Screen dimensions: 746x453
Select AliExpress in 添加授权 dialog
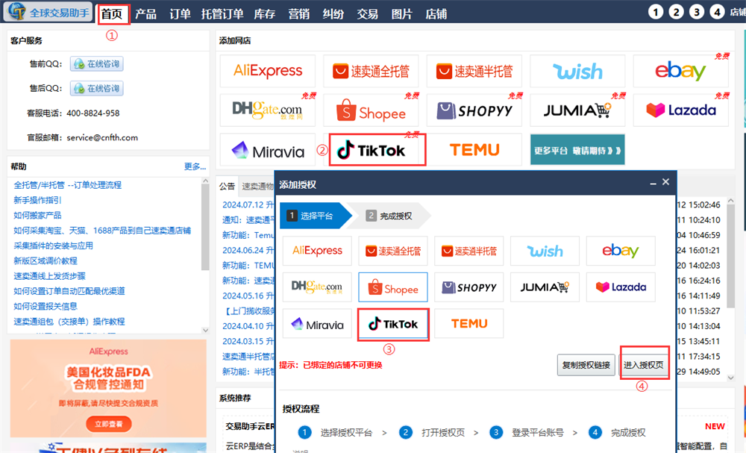coord(317,251)
